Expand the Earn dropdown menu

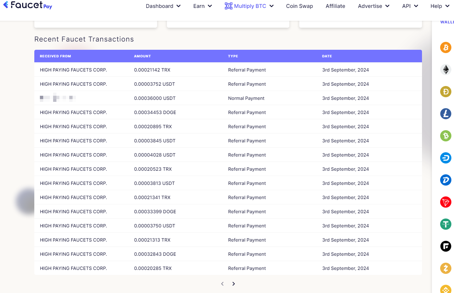click(x=203, y=6)
